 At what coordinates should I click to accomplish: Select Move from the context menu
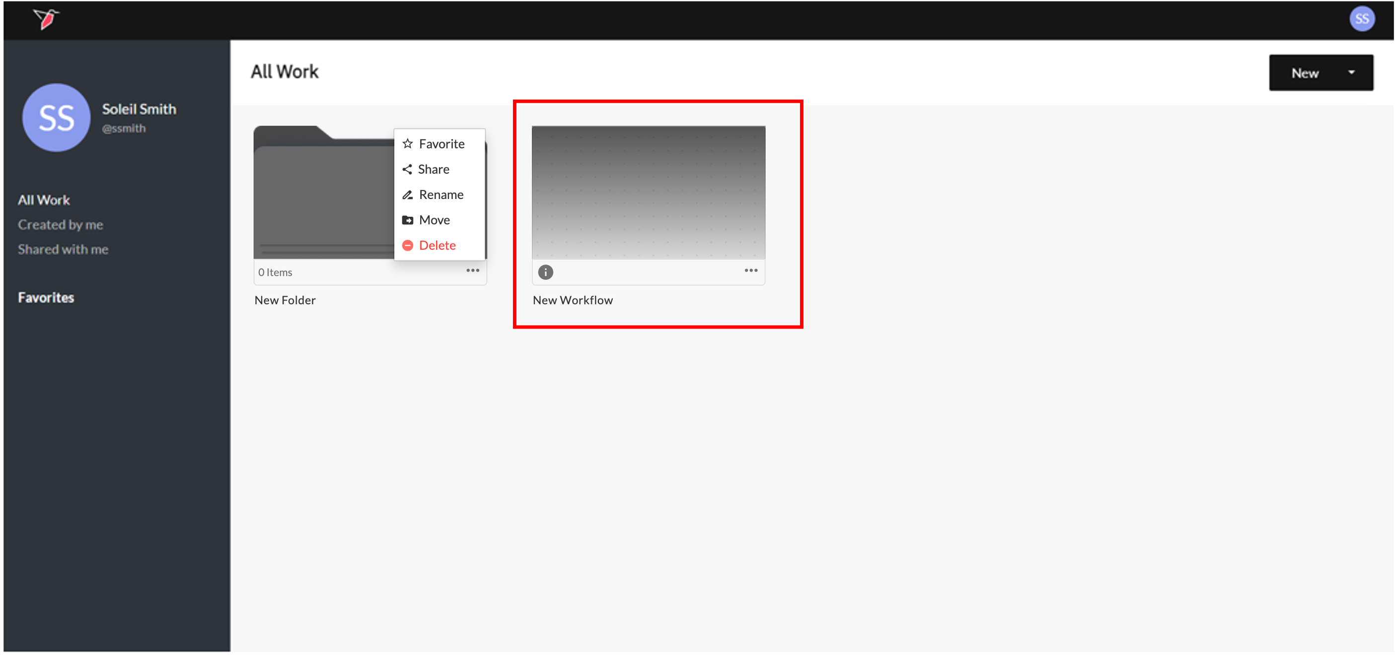(x=435, y=220)
